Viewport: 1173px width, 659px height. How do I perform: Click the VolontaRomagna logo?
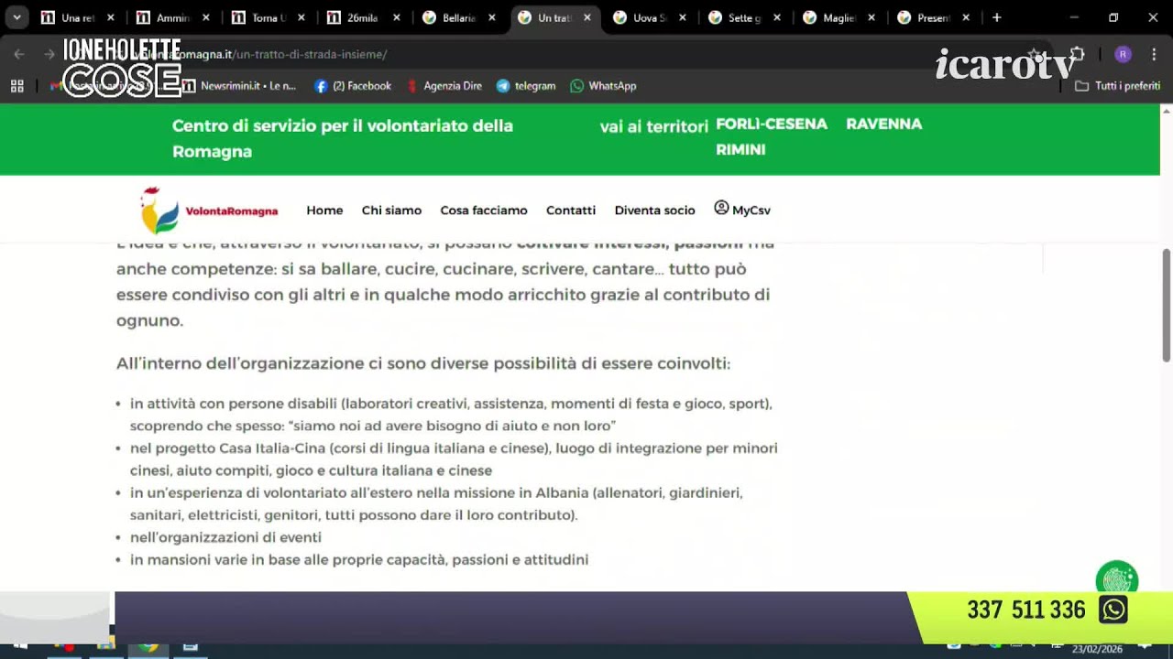coord(209,211)
